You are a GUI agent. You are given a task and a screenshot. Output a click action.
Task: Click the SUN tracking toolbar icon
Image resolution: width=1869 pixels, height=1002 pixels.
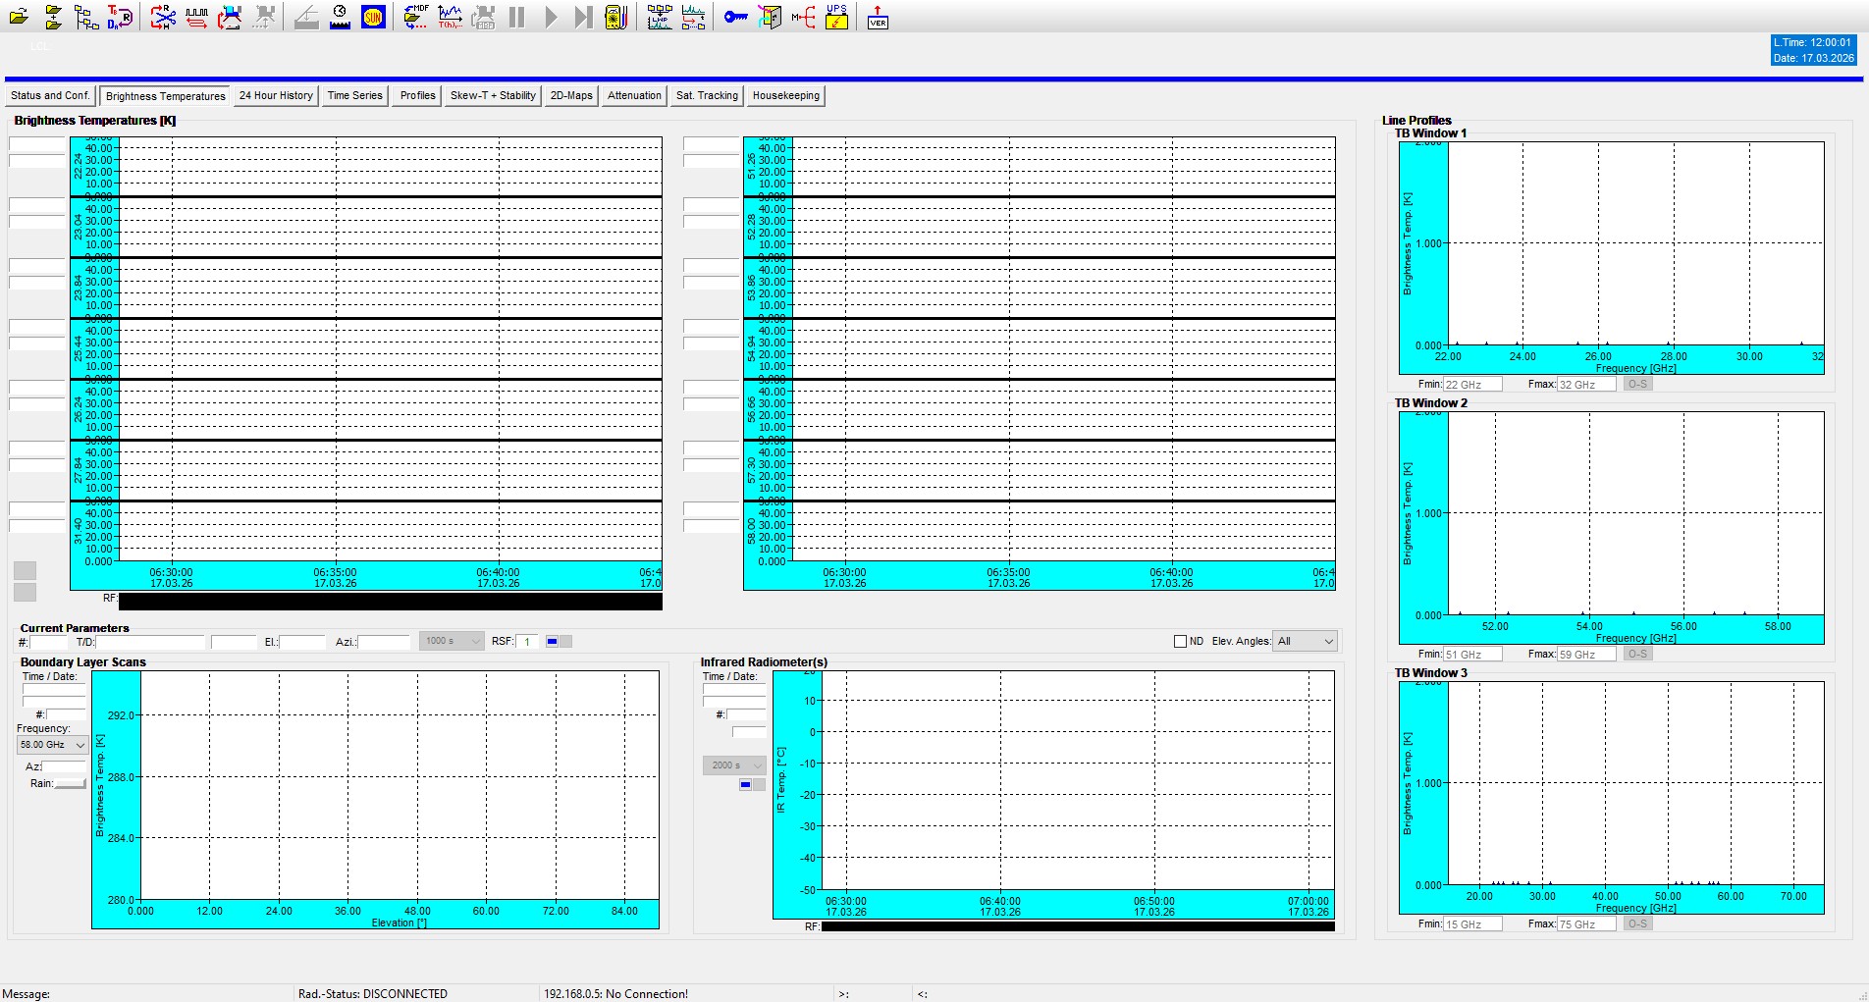tap(373, 17)
